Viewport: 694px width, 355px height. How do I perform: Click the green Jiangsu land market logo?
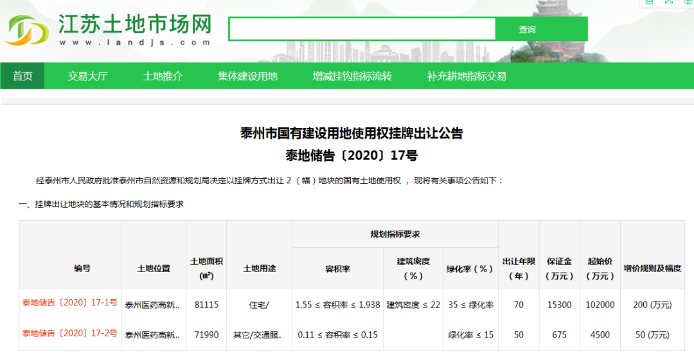click(x=26, y=30)
